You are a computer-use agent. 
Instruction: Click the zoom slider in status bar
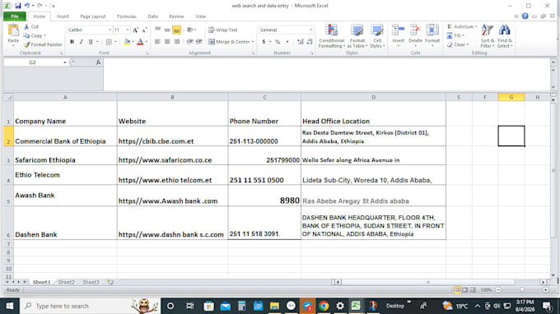(x=522, y=290)
